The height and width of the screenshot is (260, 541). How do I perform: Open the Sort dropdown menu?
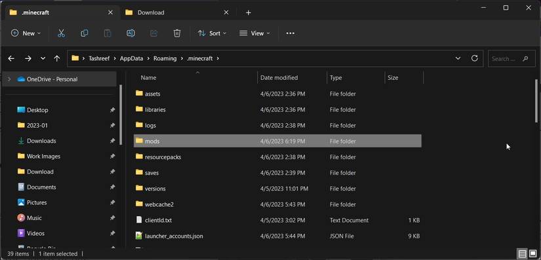pos(212,33)
